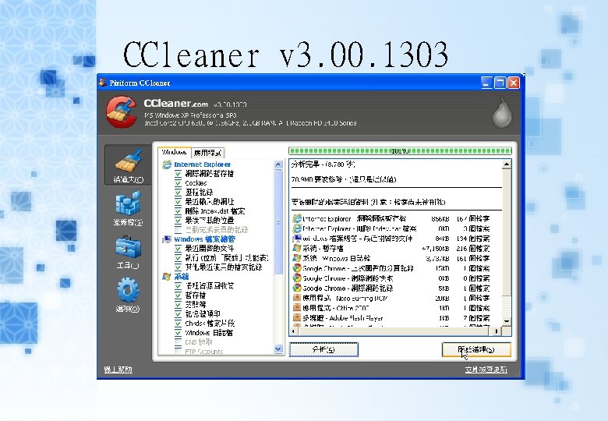Switch to the Windows tab
The height and width of the screenshot is (421, 608).
click(x=174, y=152)
